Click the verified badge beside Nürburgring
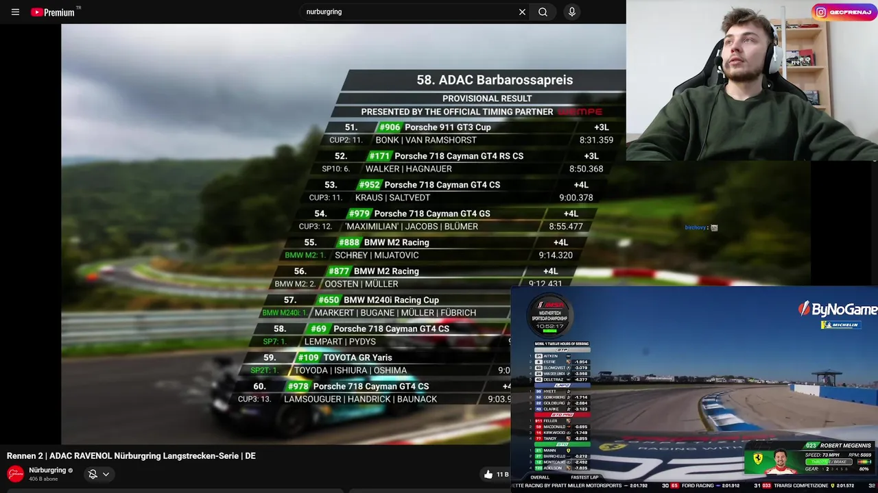The width and height of the screenshot is (878, 493). (71, 470)
